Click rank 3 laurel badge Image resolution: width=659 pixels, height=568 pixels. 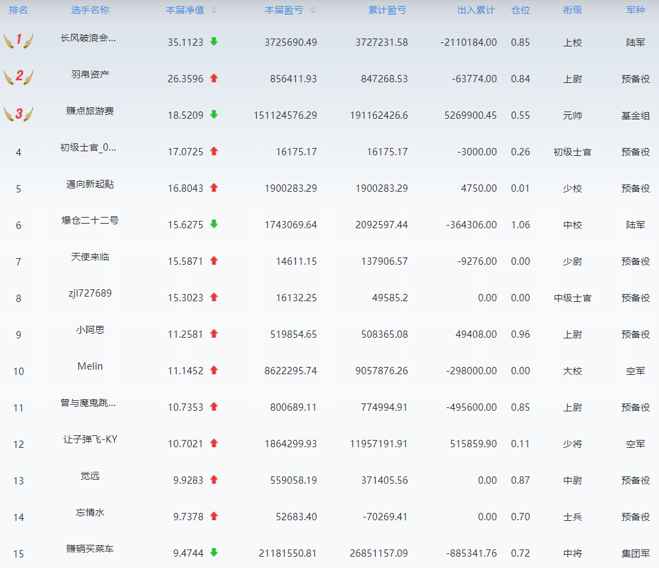(19, 113)
